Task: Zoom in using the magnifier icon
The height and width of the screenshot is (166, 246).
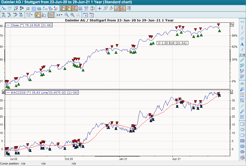Action: [x=72, y=15]
